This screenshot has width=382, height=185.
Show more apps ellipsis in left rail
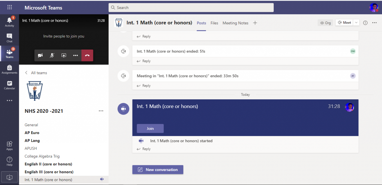(x=10, y=101)
